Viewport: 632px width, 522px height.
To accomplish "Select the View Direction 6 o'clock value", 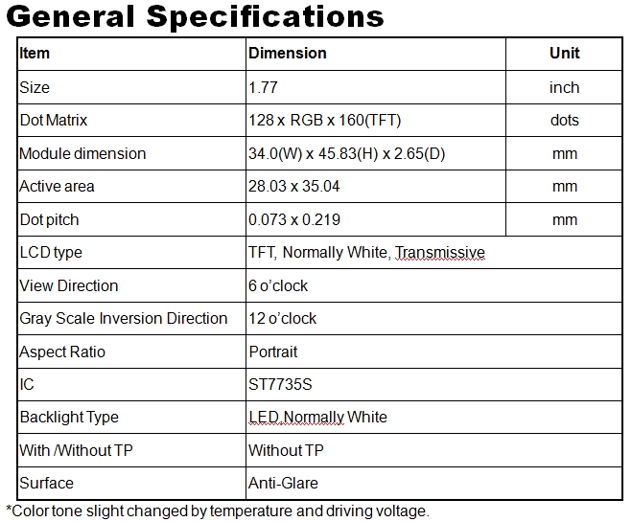I will pos(278,285).
